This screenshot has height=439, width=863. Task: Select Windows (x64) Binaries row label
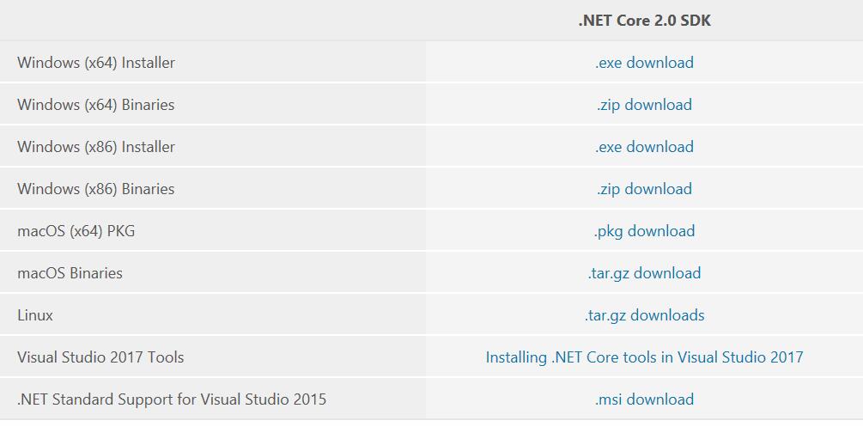point(96,105)
